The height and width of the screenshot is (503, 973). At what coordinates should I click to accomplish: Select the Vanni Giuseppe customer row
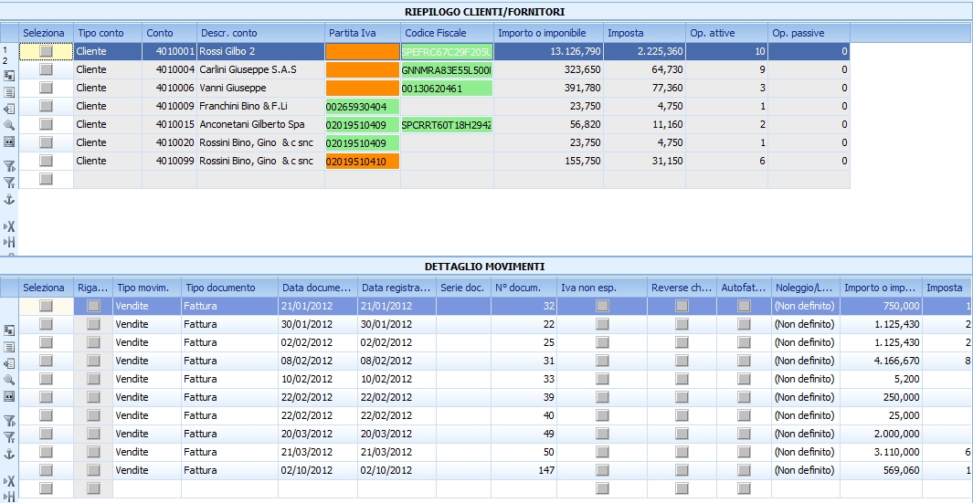(x=234, y=88)
